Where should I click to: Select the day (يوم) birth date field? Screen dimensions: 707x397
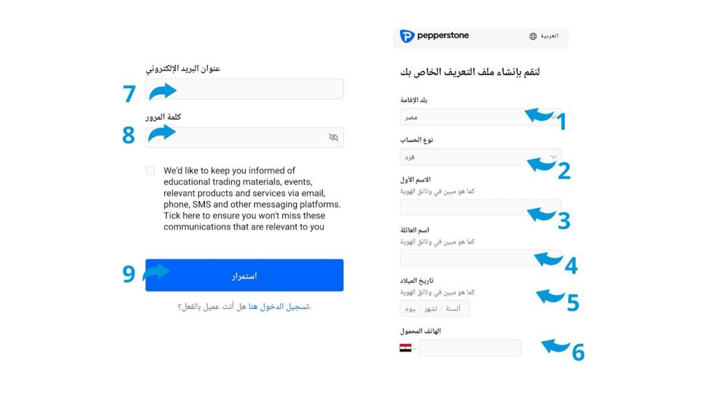pos(410,309)
